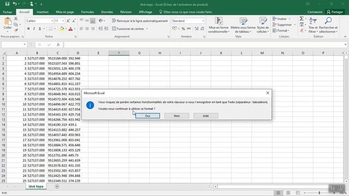Screen dimensions: 349x196
Task: Open the font size 11 dropdown
Action: (63, 21)
